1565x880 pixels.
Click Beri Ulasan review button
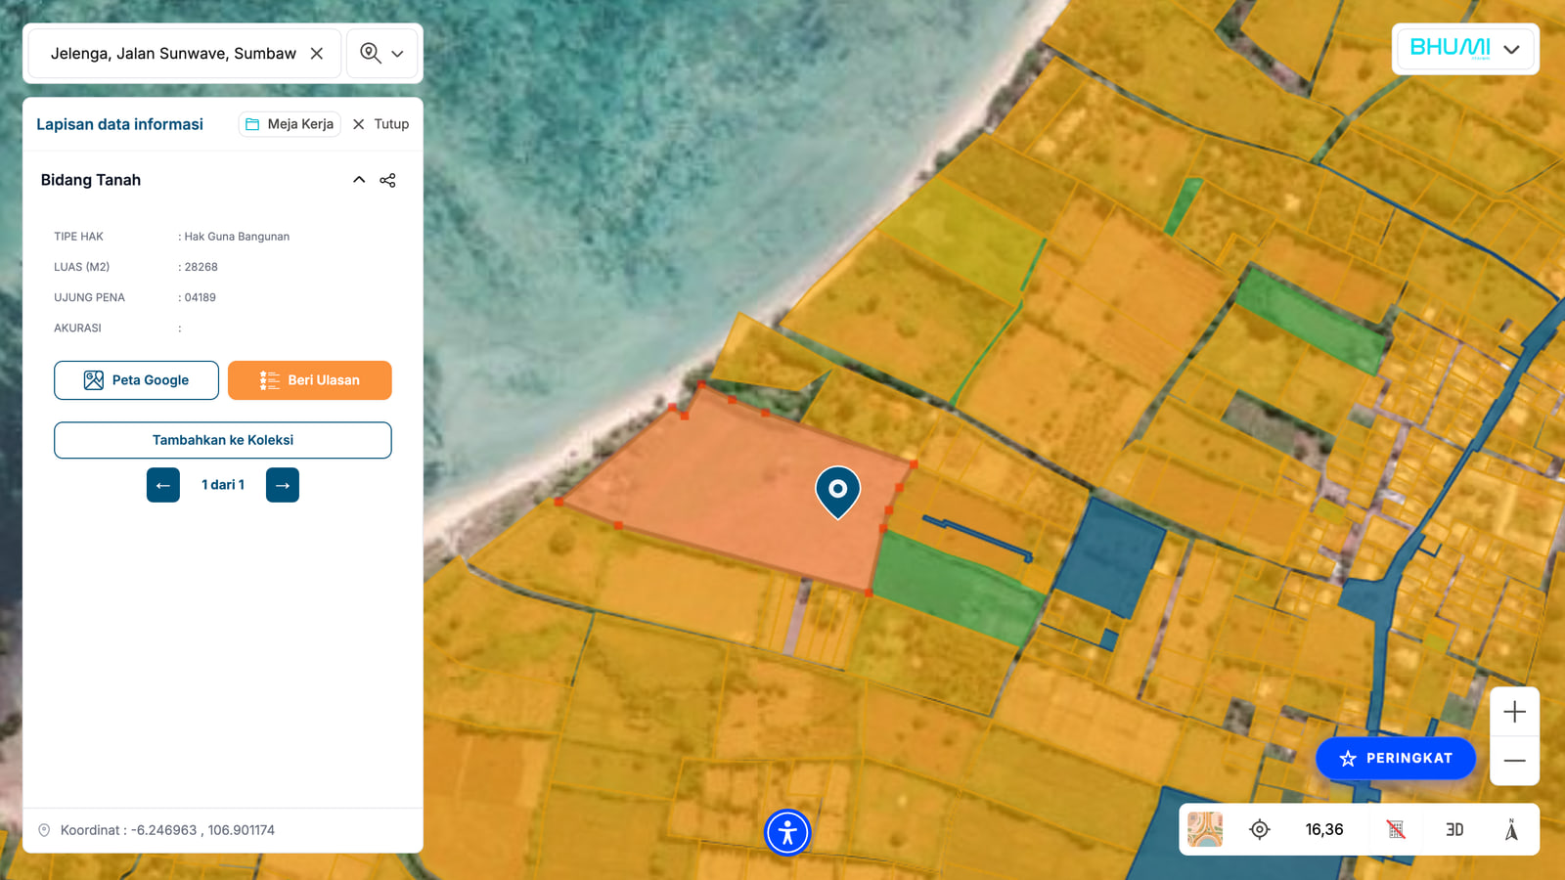310,380
